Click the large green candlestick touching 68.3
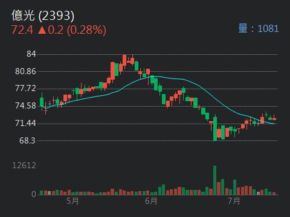This screenshot has height=217, width=290. [x=215, y=128]
